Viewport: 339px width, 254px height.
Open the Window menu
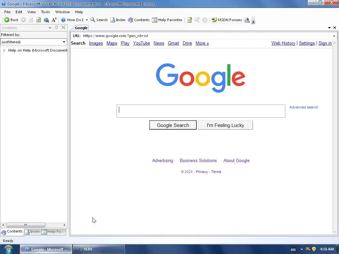pos(63,12)
